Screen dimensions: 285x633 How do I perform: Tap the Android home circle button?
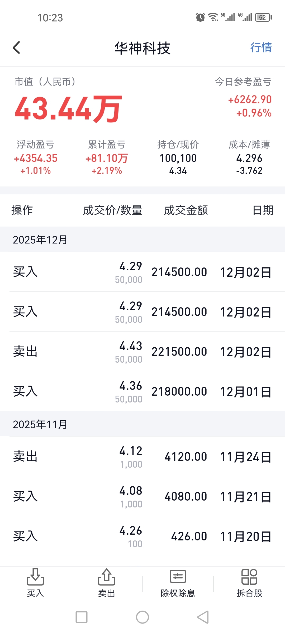point(142,617)
